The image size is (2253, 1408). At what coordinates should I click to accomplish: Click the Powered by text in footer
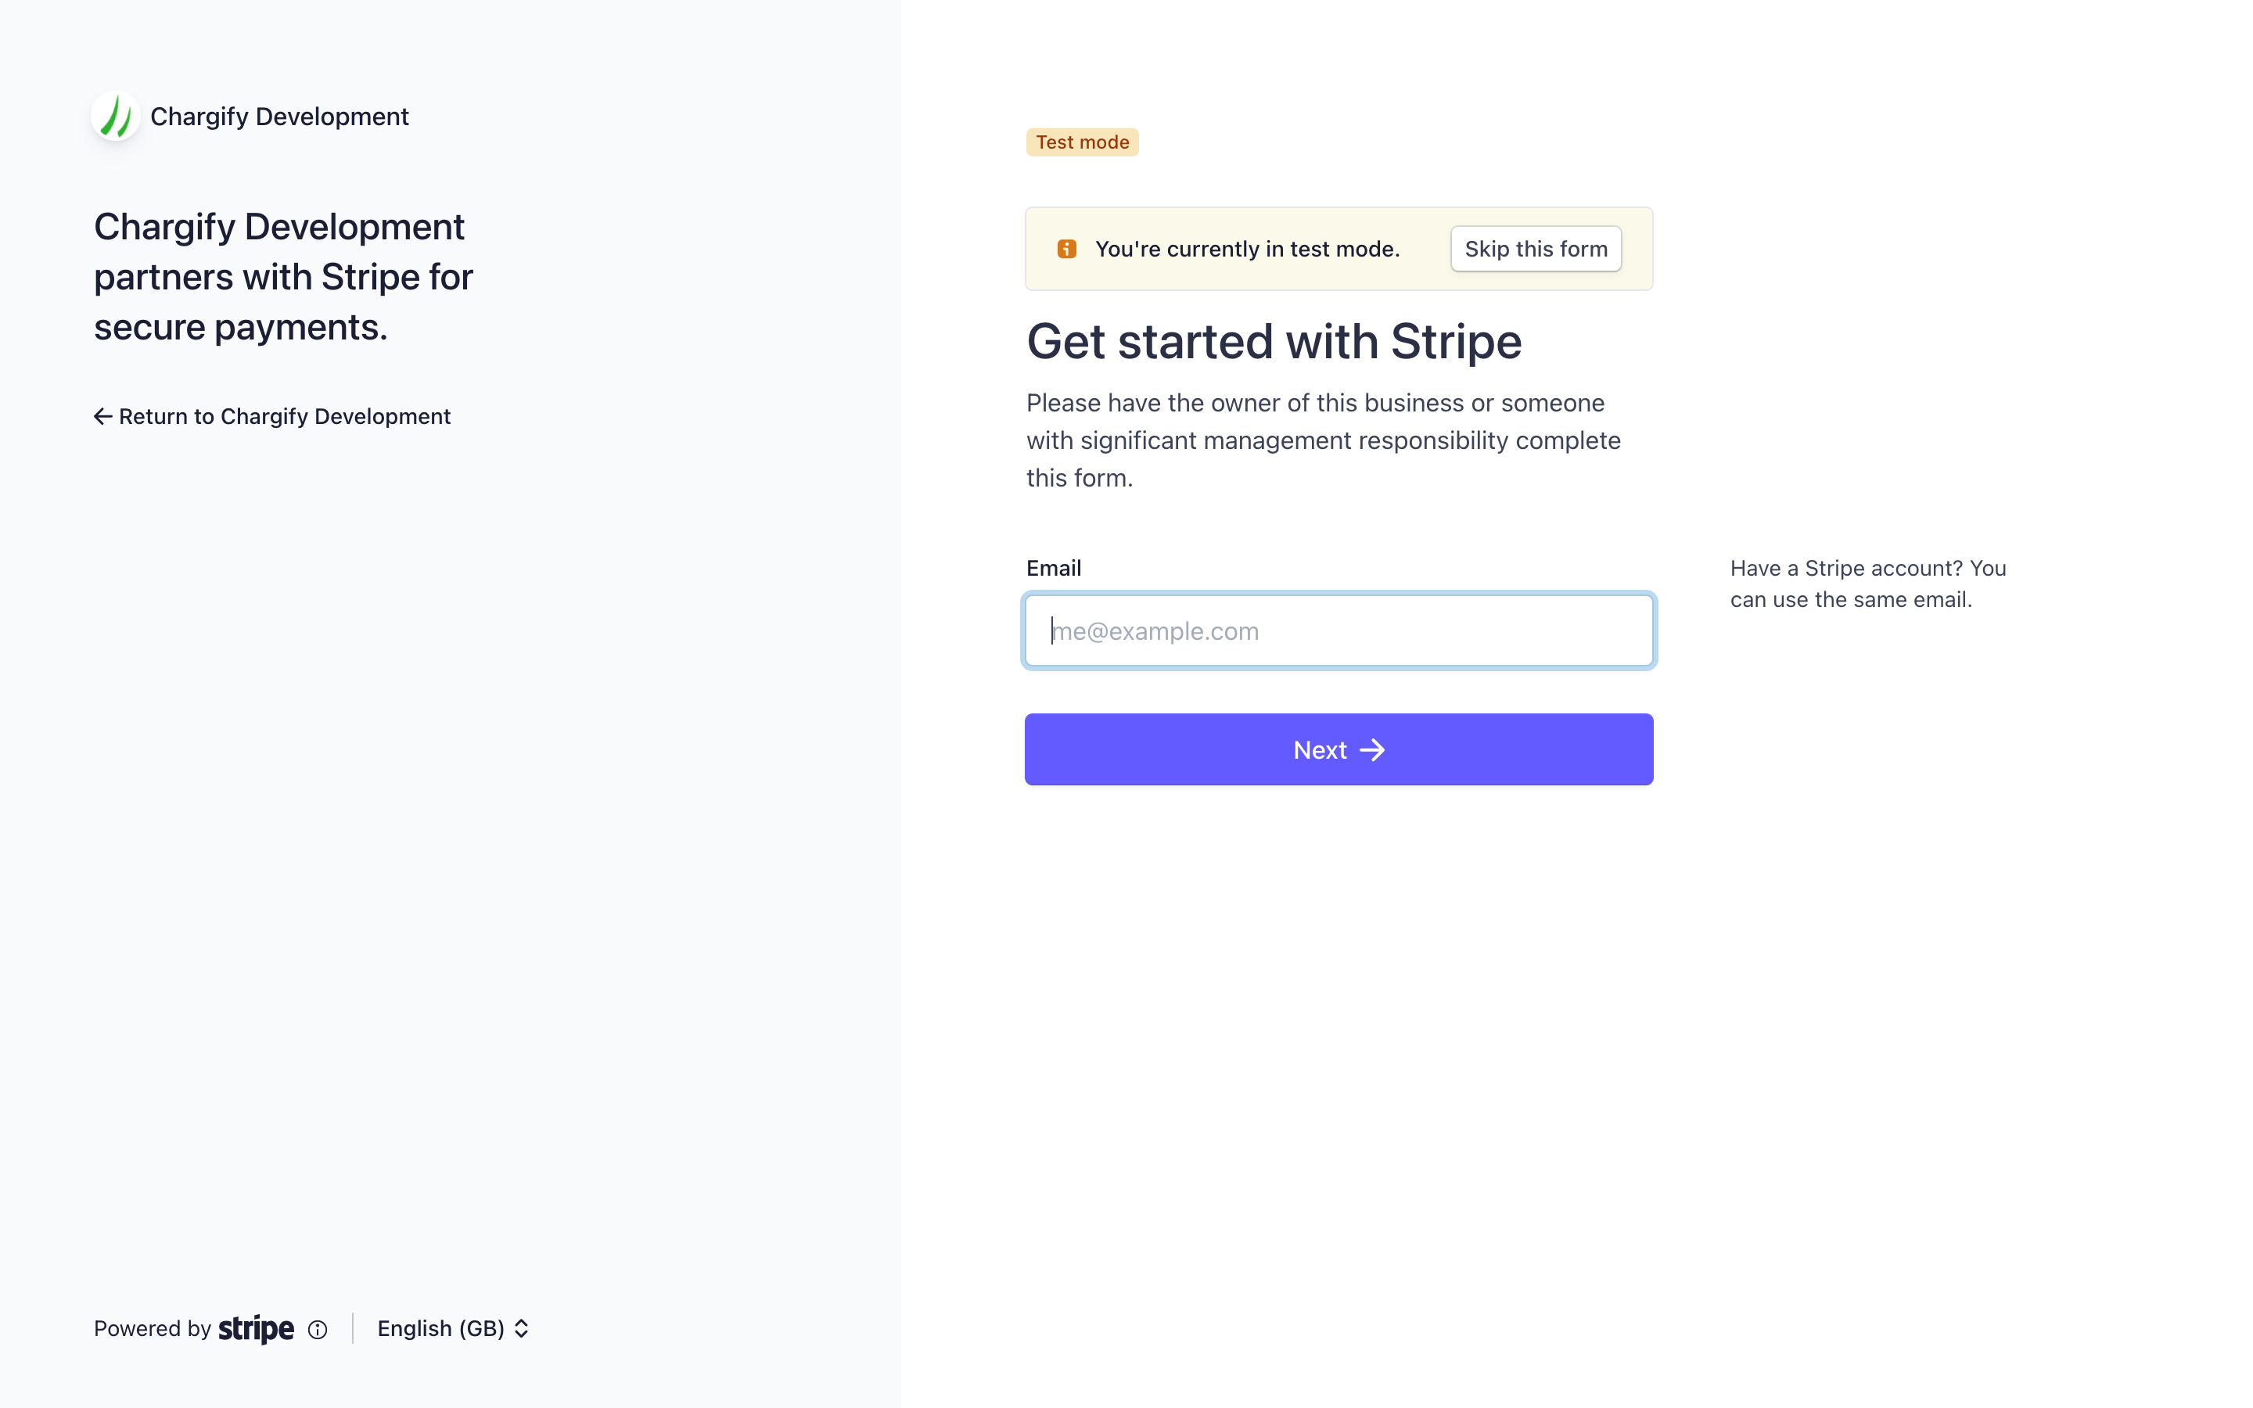click(153, 1329)
